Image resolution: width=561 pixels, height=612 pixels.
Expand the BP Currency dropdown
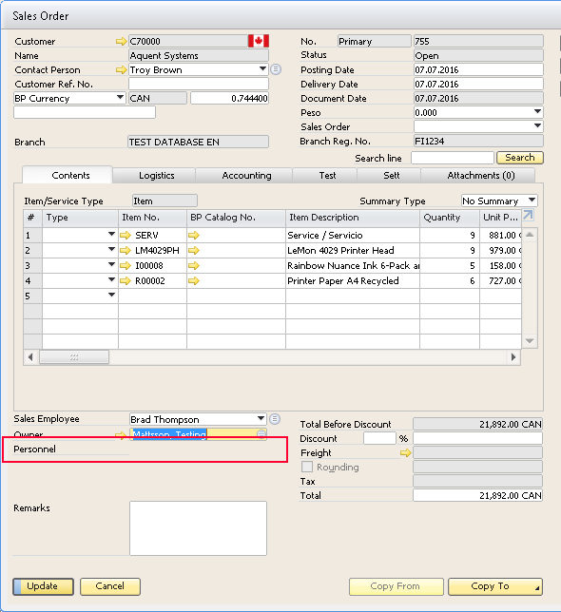coord(120,98)
